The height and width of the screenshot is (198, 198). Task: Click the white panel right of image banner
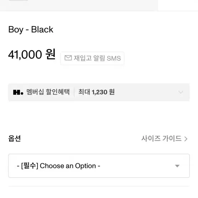tap(178, 5)
